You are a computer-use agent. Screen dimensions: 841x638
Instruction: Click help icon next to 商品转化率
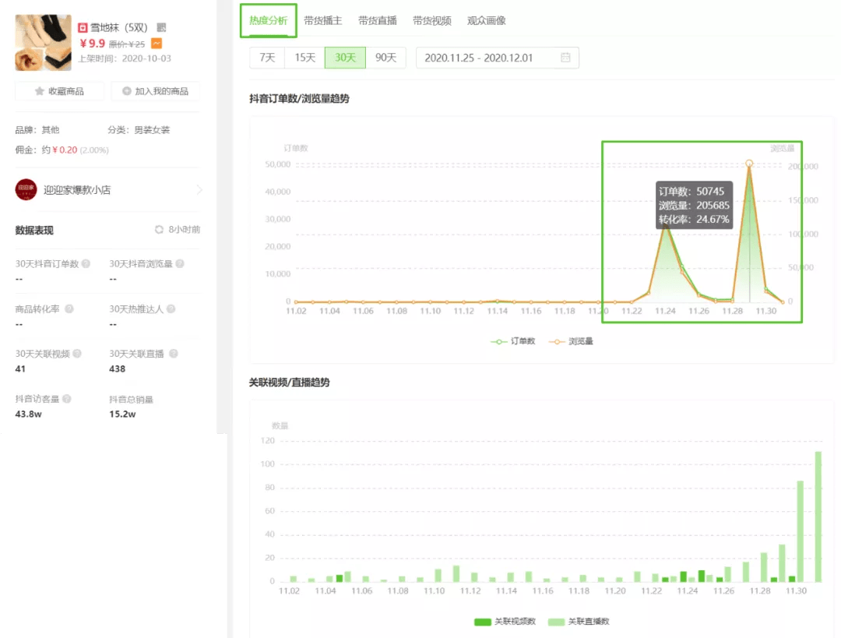click(69, 309)
